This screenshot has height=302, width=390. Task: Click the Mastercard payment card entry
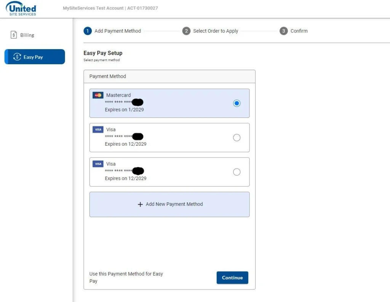[169, 103]
